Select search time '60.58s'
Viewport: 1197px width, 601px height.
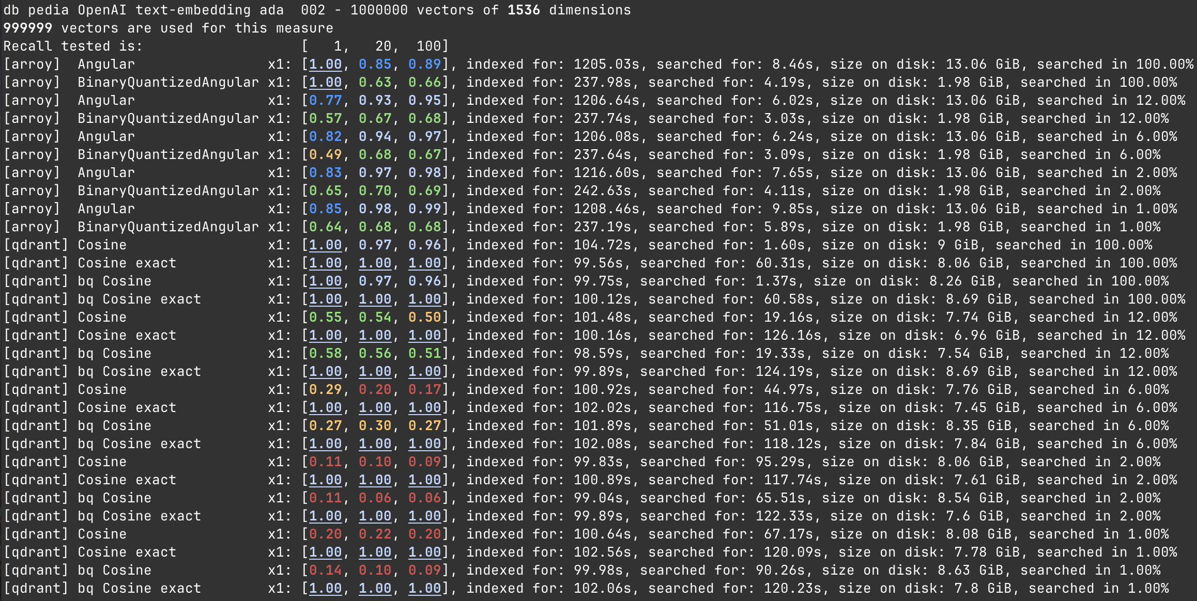pos(789,299)
